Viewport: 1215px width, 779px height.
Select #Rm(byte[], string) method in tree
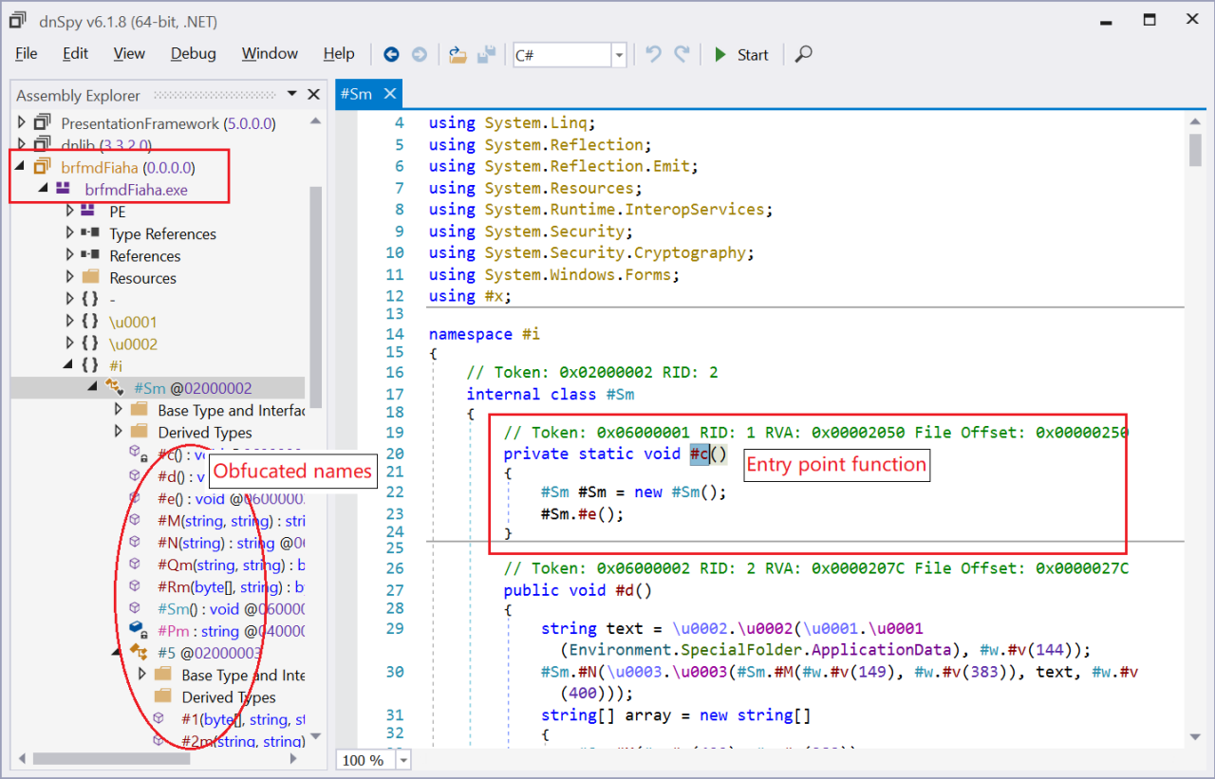(216, 587)
